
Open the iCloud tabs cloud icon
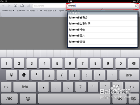(x=22, y=6)
